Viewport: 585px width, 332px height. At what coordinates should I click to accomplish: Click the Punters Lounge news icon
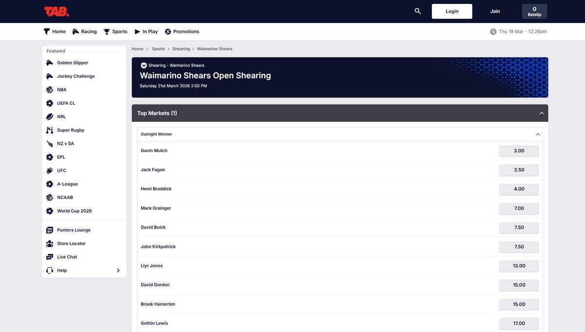pos(50,230)
